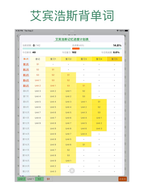The width and height of the screenshot is (144, 192).
Task: Click the 第n天 header cell
Action: tap(26, 59)
